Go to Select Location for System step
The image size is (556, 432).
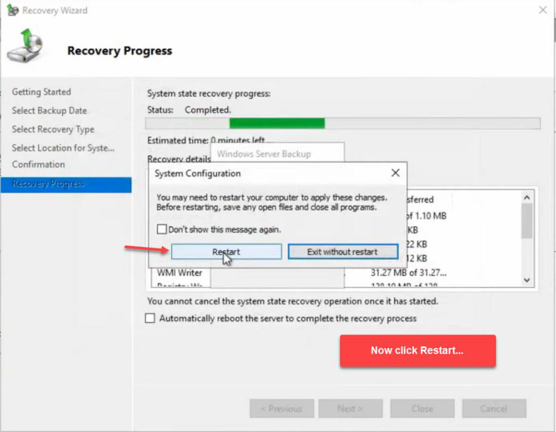[x=63, y=148]
